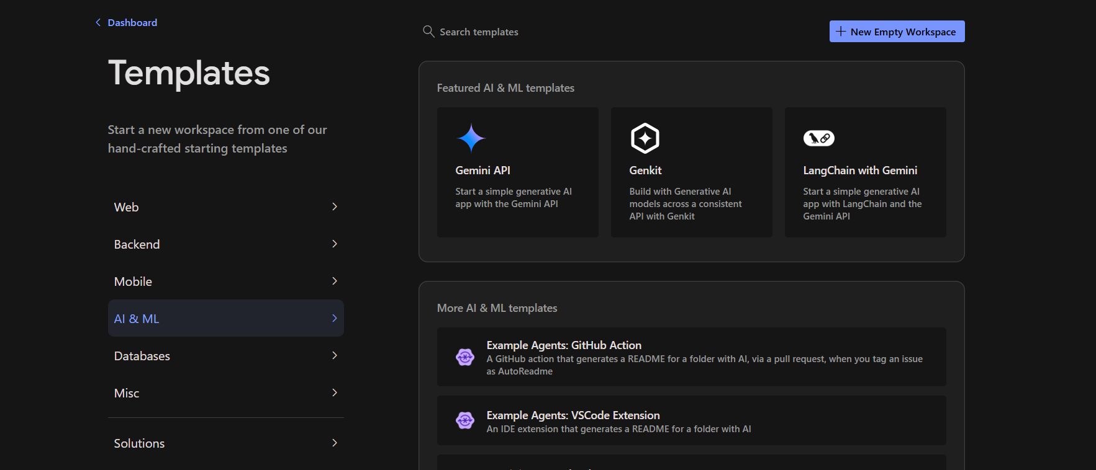Go back via the Dashboard link
1096x470 pixels.
(x=132, y=22)
